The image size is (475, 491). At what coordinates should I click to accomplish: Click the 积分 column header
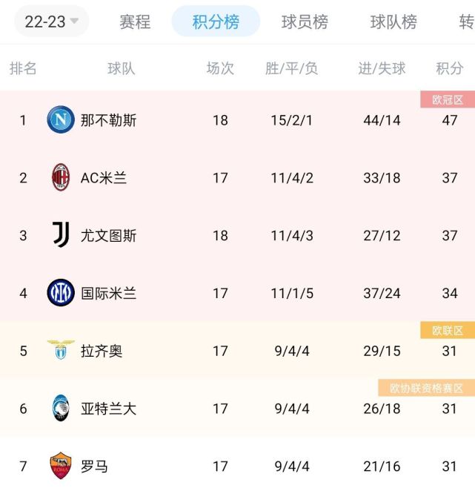coord(450,69)
